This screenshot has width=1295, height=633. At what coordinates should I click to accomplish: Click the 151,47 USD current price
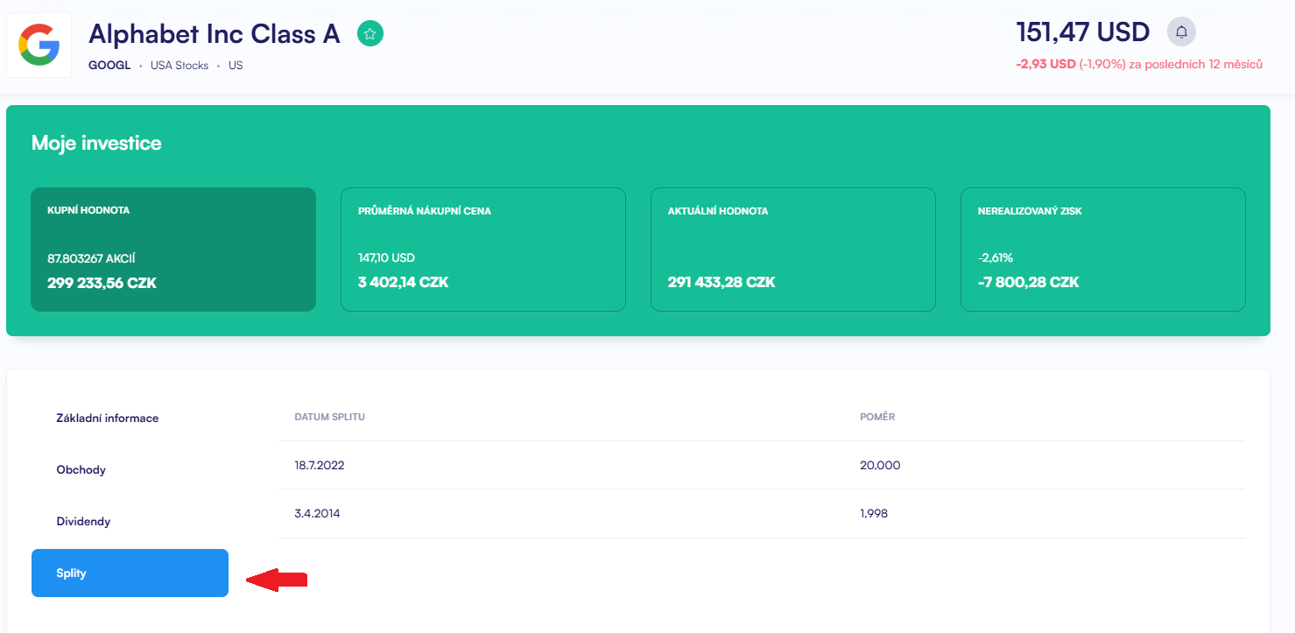pos(1082,32)
